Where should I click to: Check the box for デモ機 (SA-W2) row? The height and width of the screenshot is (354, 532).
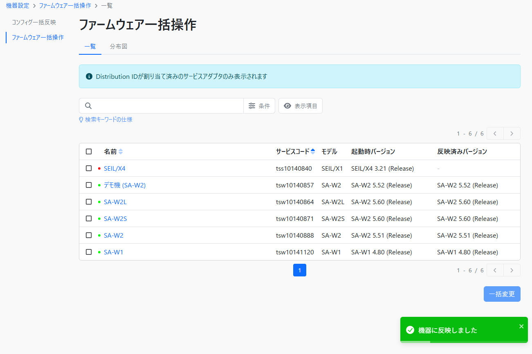[x=89, y=185]
